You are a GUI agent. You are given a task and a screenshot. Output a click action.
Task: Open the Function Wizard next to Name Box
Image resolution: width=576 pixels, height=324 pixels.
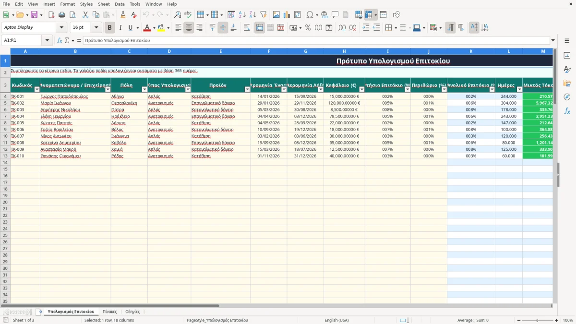[60, 40]
